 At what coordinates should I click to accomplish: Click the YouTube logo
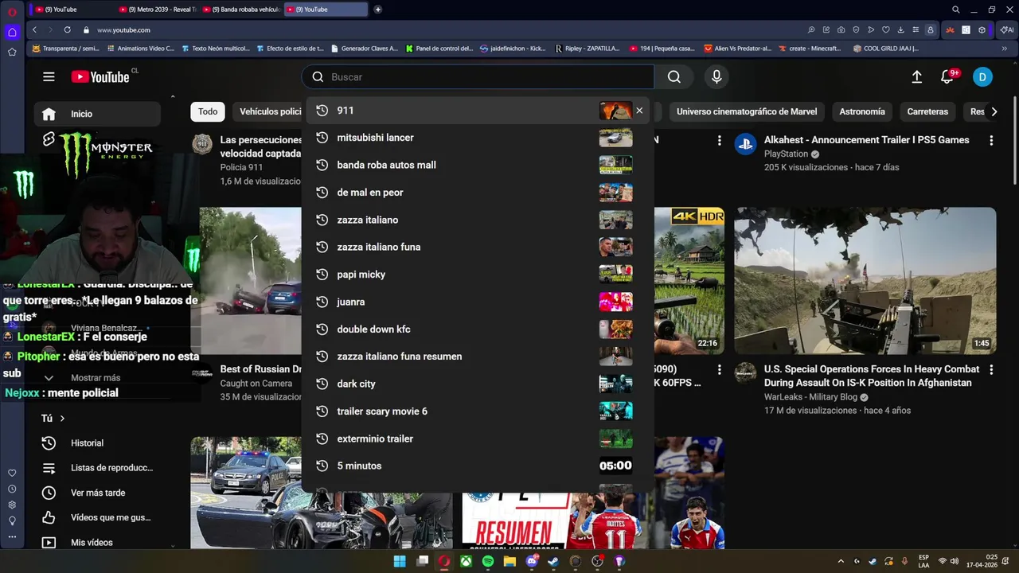point(100,77)
